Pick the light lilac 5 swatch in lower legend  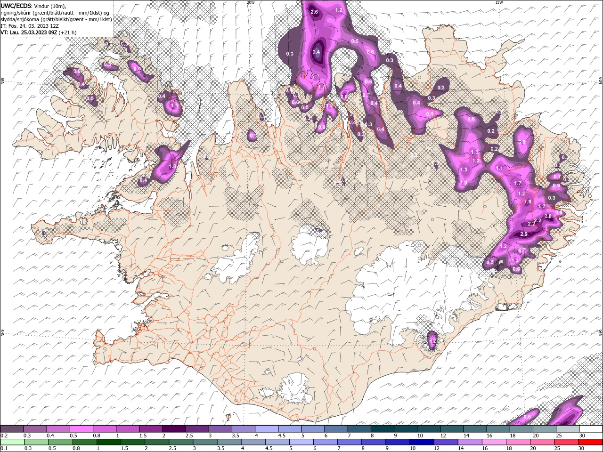coord(301,442)
